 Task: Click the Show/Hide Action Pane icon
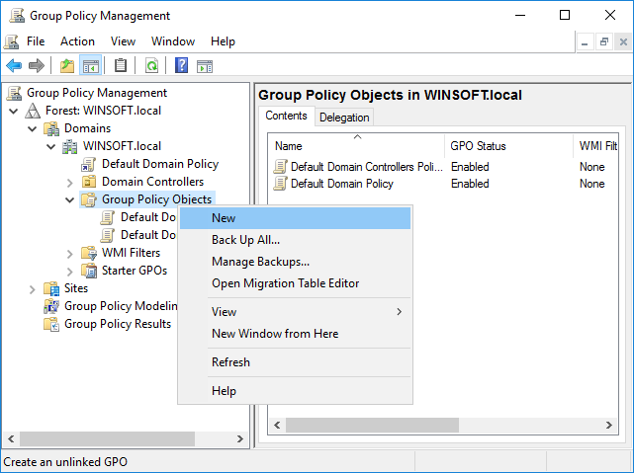click(205, 66)
